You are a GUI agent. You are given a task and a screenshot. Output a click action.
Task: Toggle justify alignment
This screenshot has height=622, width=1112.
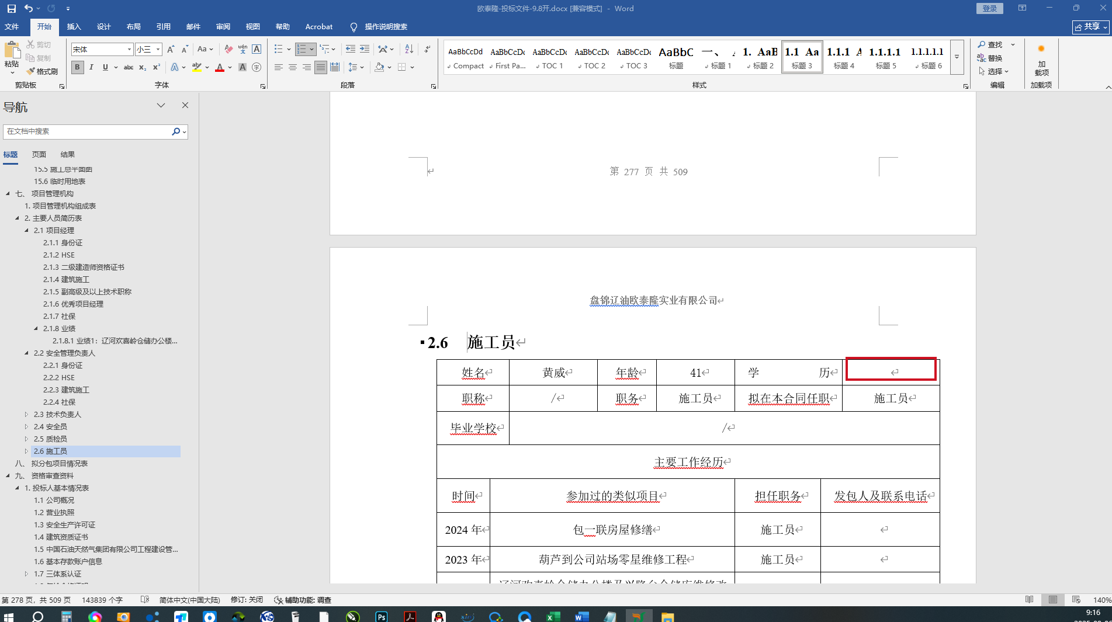click(x=321, y=67)
